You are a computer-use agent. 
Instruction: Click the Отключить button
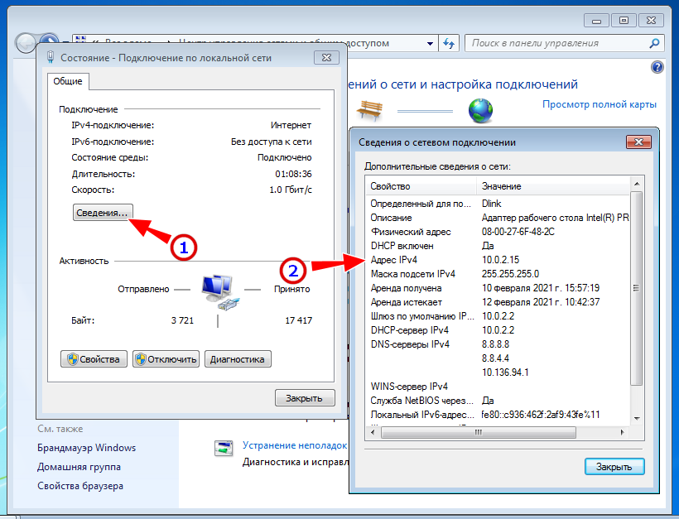coord(166,359)
